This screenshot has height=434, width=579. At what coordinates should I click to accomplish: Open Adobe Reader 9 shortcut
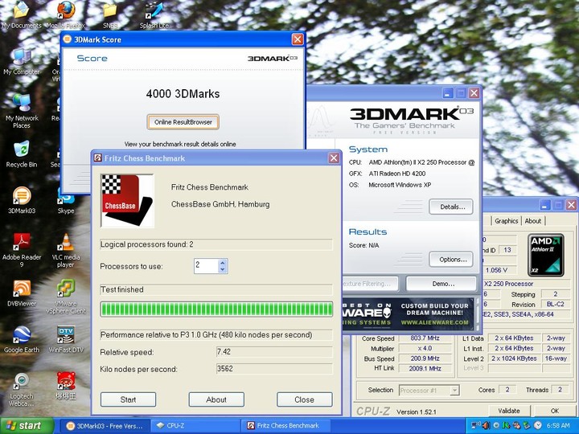pos(22,250)
